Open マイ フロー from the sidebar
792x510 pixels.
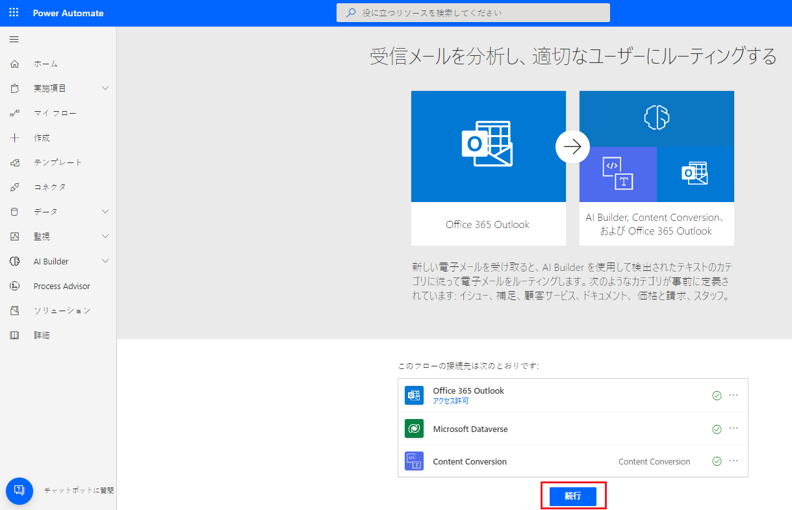click(x=14, y=112)
